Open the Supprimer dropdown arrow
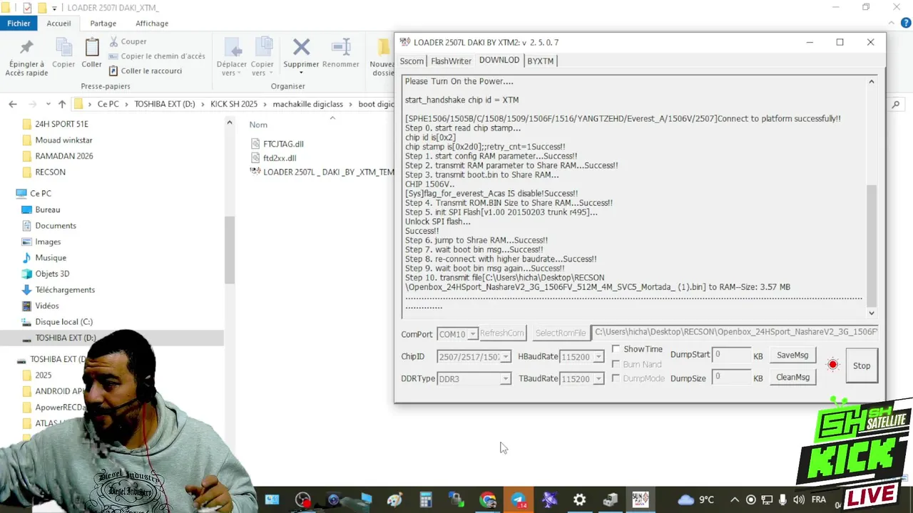Viewport: 913px width, 513px height. tap(301, 73)
